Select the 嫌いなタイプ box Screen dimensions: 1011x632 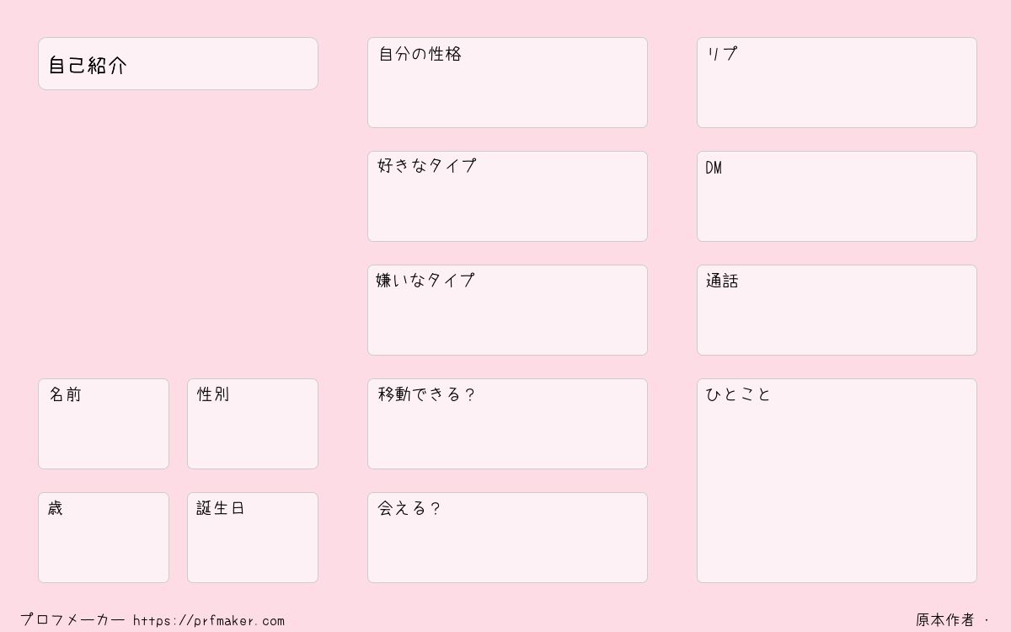click(x=507, y=310)
